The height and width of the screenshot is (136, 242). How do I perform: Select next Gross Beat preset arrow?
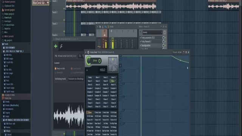pos(181,52)
